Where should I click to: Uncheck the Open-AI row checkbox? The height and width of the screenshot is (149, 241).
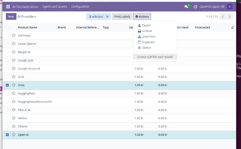click(7, 135)
